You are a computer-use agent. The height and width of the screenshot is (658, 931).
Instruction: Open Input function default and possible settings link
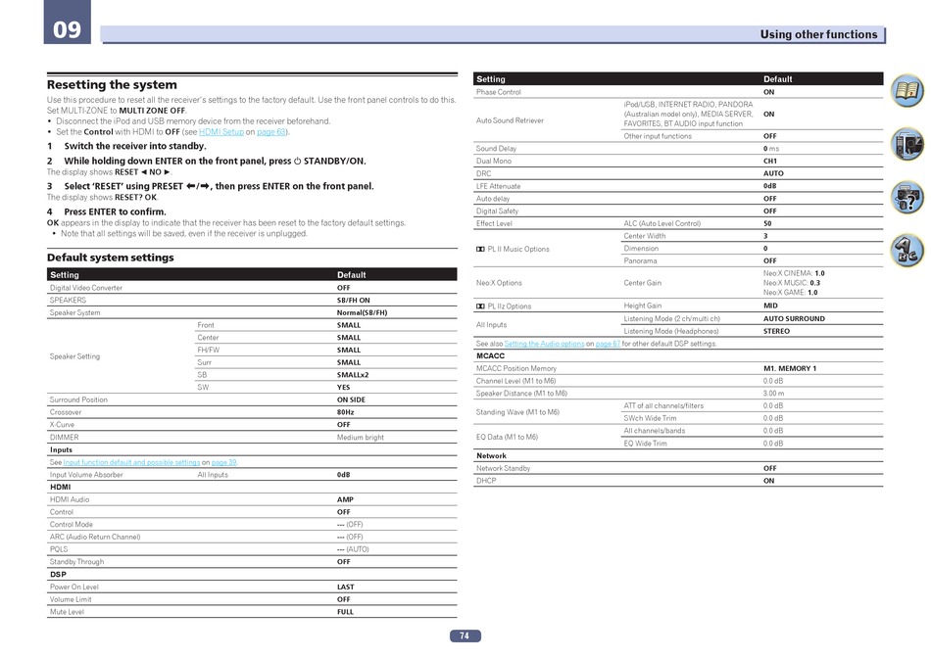tap(131, 462)
